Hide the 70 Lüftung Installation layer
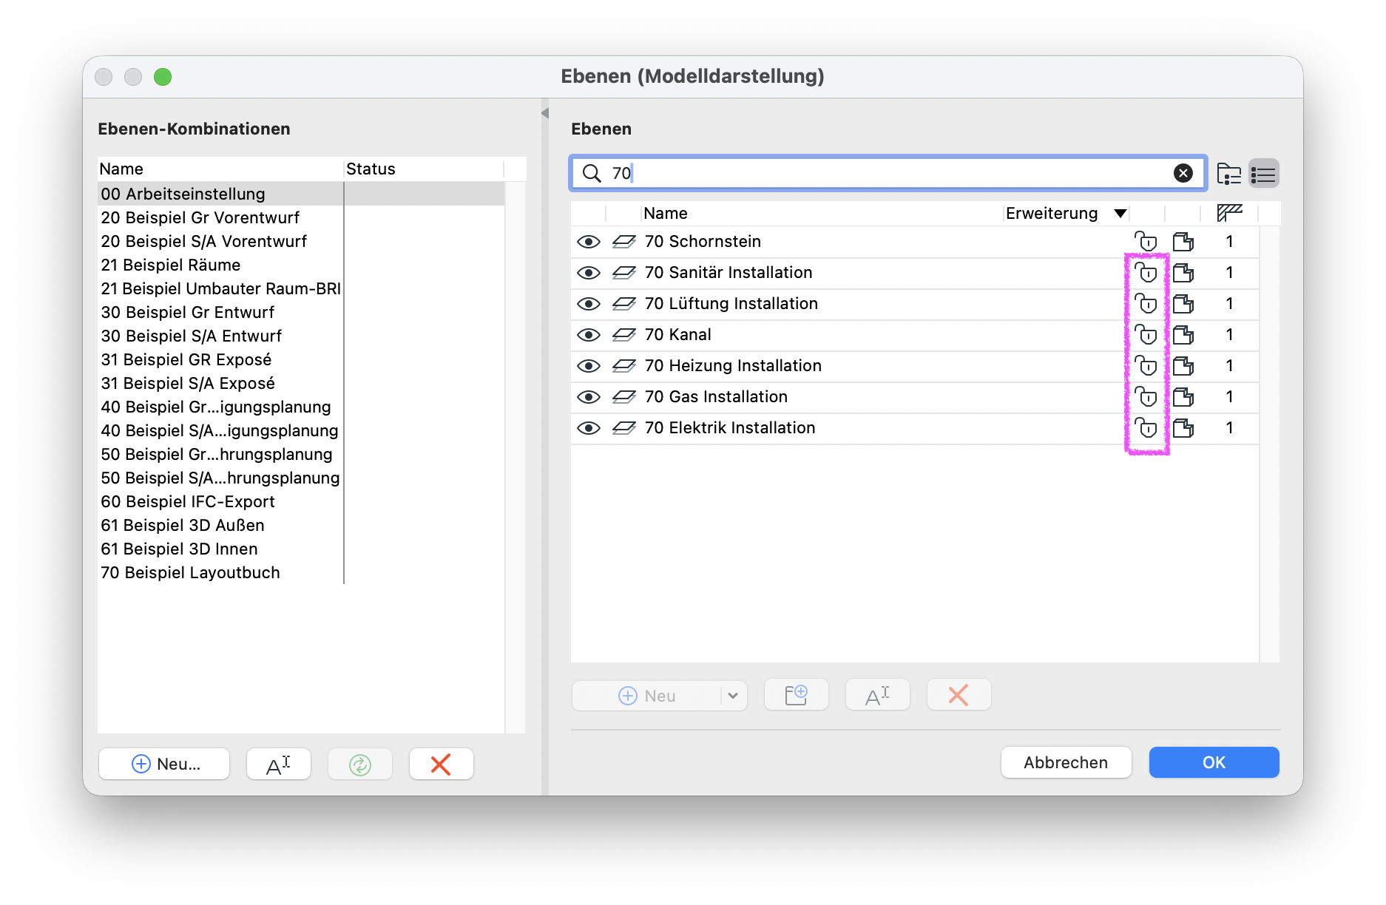This screenshot has width=1386, height=905. tap(589, 304)
